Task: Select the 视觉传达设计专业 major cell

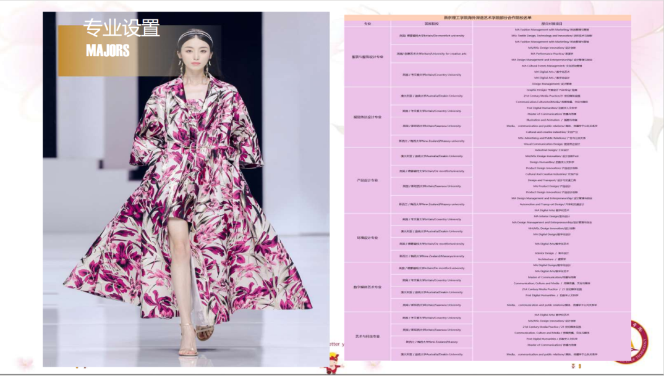Action: [367, 117]
